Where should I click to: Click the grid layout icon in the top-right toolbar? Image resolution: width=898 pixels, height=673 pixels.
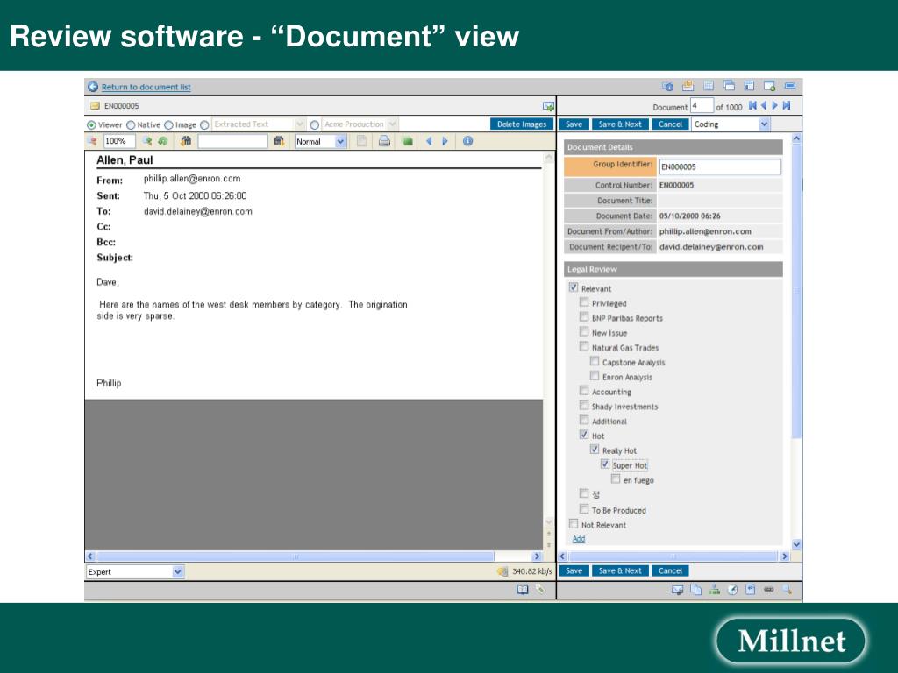[709, 86]
